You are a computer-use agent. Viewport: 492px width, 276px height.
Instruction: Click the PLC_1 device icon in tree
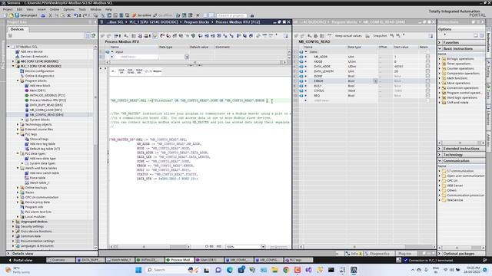18,67
